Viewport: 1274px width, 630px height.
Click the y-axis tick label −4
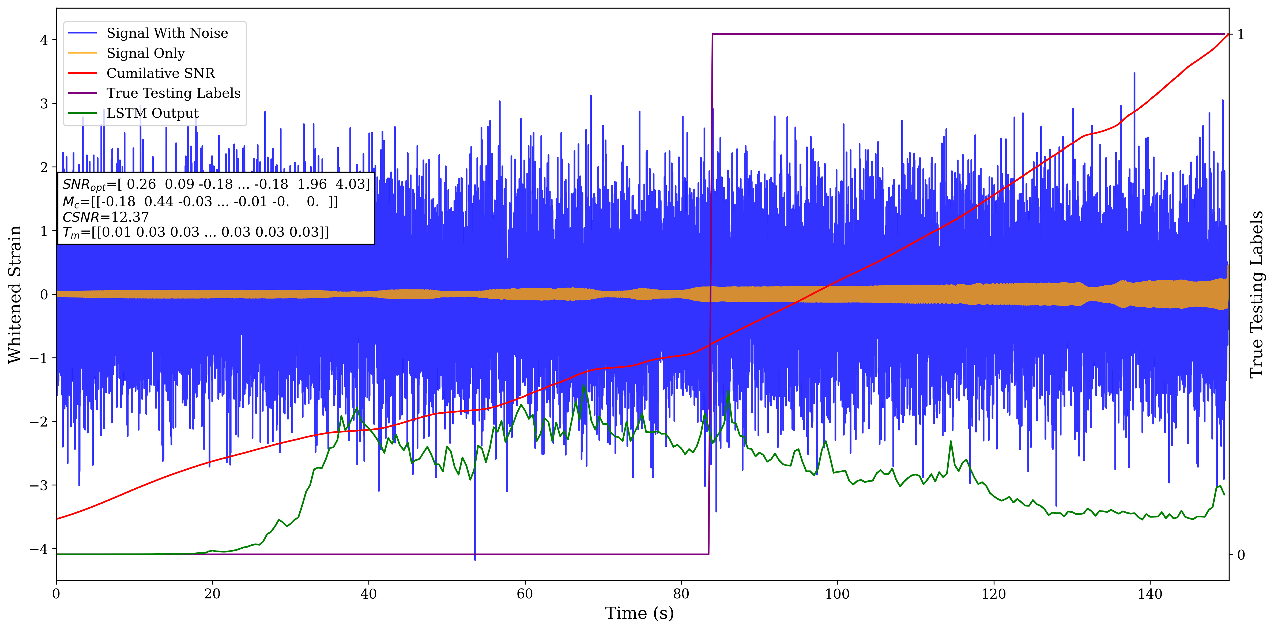click(39, 549)
